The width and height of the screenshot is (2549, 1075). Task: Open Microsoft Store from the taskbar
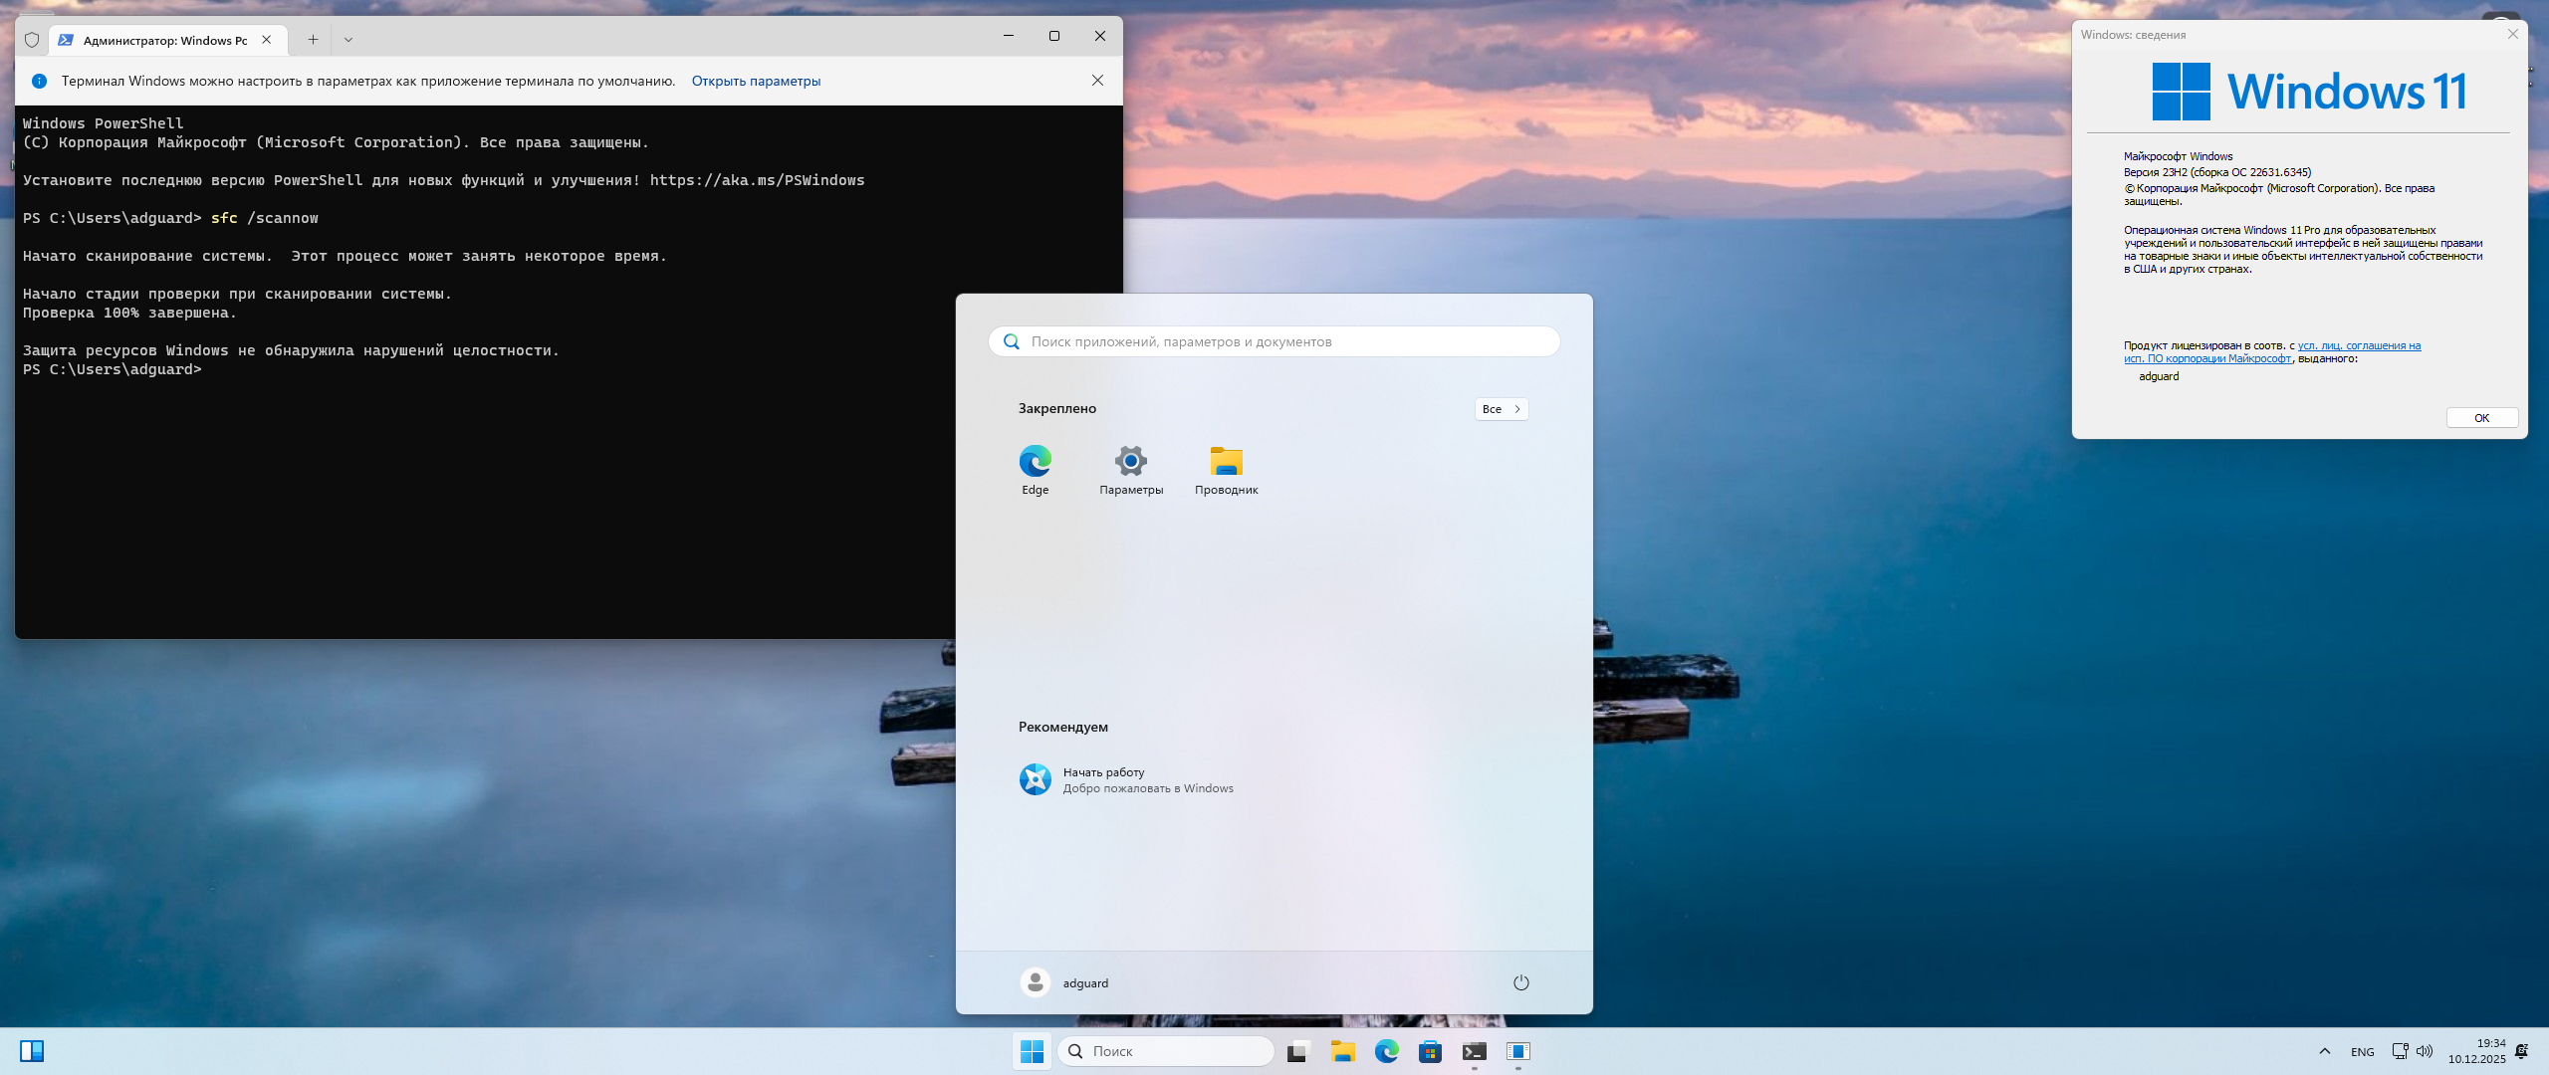(1430, 1051)
